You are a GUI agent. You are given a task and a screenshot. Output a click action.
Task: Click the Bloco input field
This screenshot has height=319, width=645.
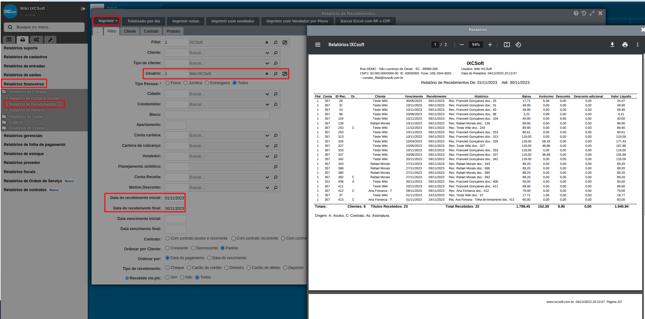[x=217, y=115]
